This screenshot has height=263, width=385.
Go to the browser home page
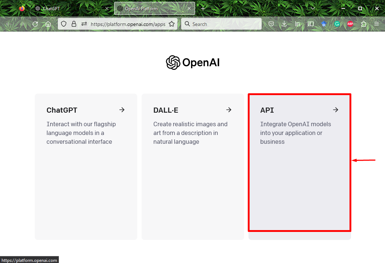pyautogui.click(x=48, y=24)
